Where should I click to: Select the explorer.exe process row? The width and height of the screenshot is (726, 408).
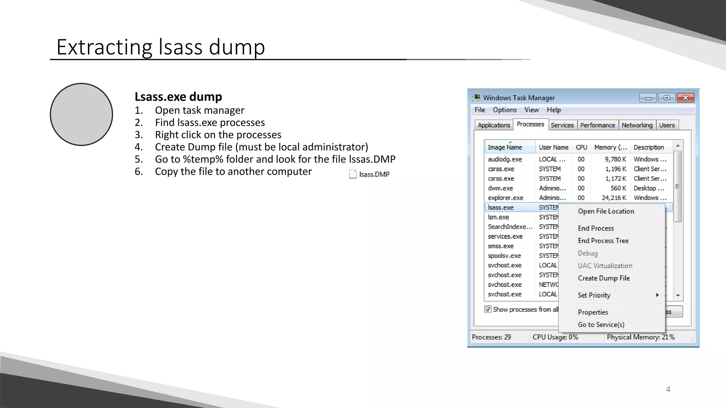click(x=579, y=198)
